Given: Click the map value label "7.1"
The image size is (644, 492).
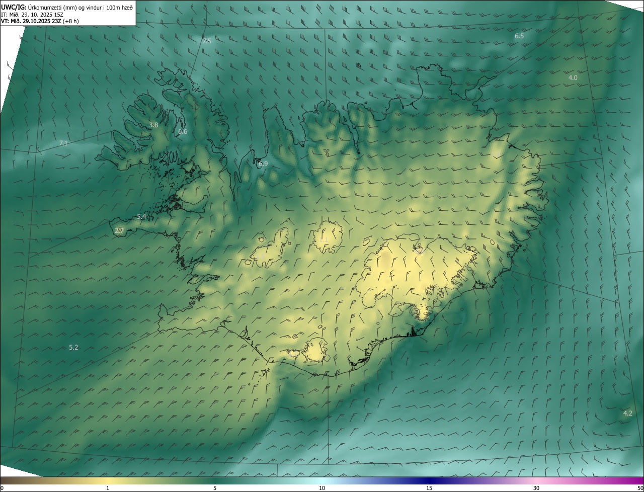Looking at the screenshot, I should 63,143.
